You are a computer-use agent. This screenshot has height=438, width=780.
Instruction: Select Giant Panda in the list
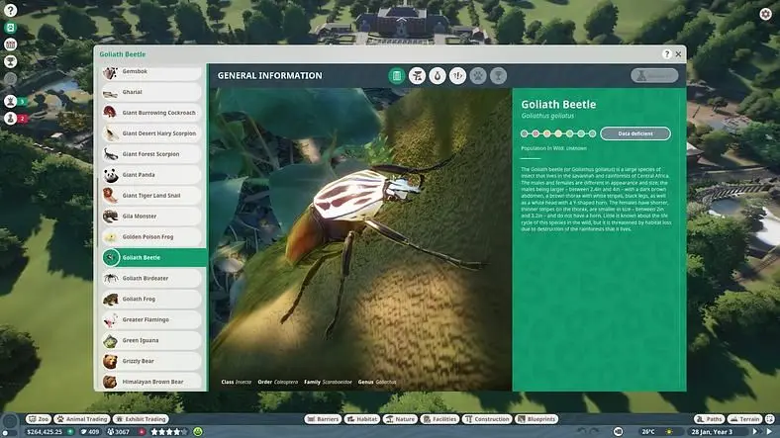151,175
